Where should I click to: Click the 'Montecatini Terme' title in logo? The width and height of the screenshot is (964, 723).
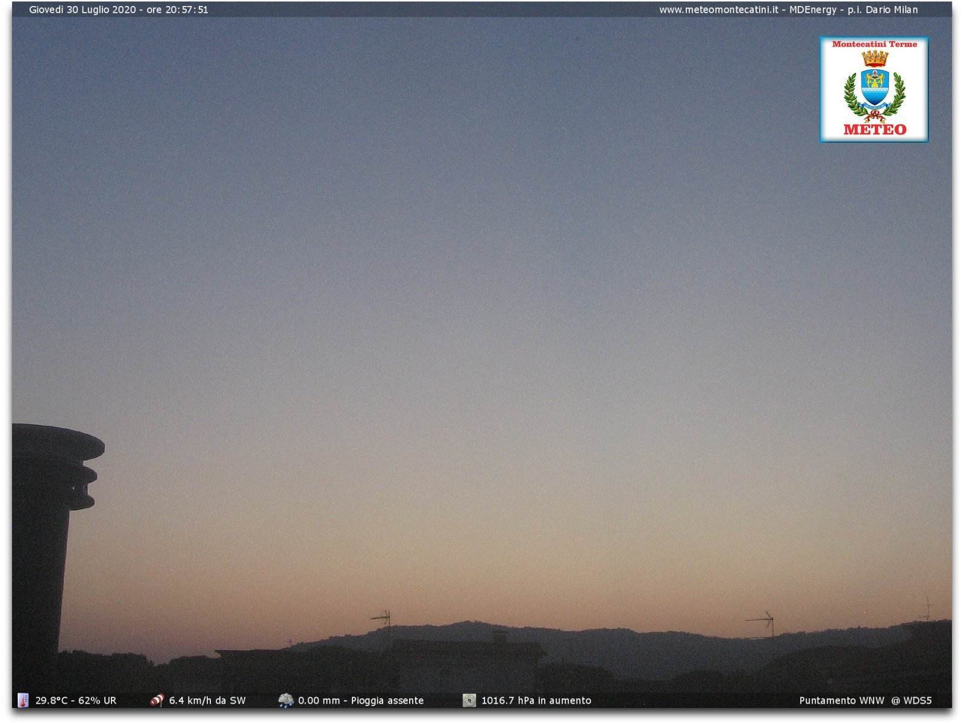[875, 44]
